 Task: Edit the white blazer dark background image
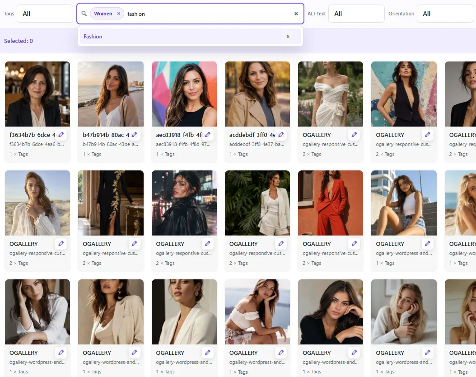(x=208, y=353)
